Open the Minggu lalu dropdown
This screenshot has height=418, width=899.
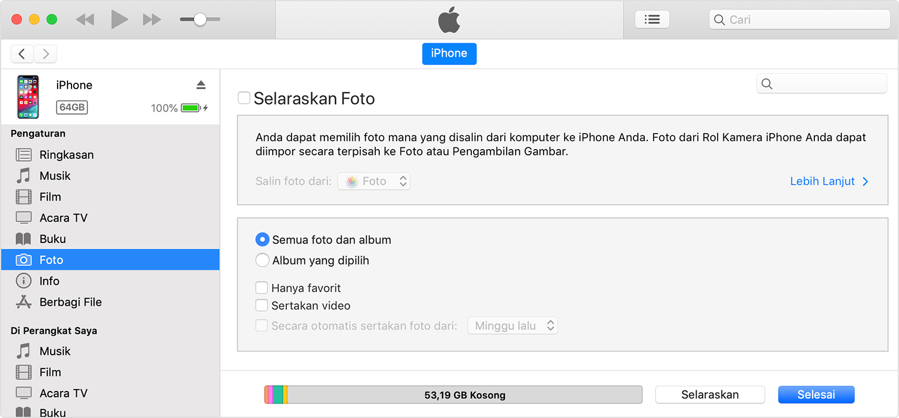point(513,326)
